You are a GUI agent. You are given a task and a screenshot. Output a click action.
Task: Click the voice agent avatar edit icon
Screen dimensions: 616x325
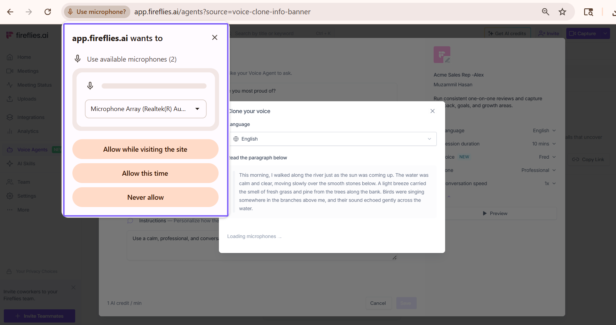pyautogui.click(x=448, y=60)
